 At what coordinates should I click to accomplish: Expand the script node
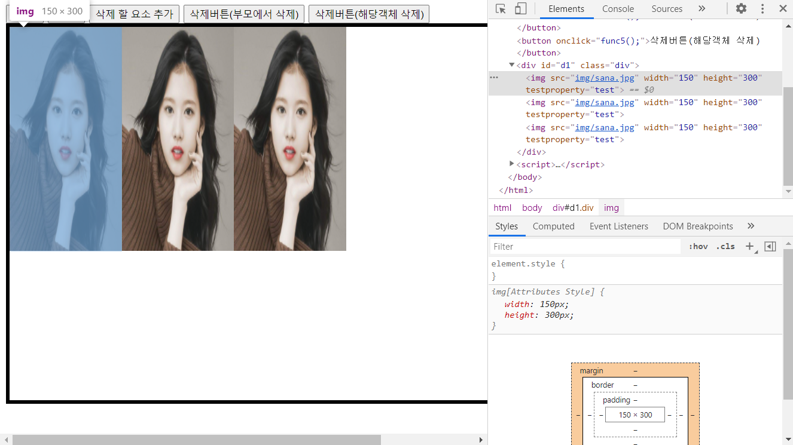click(x=512, y=164)
